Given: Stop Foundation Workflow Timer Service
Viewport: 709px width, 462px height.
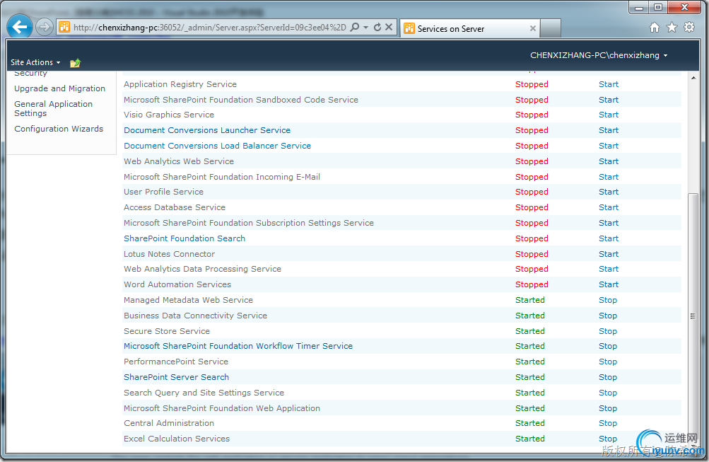Looking at the screenshot, I should click(x=608, y=346).
